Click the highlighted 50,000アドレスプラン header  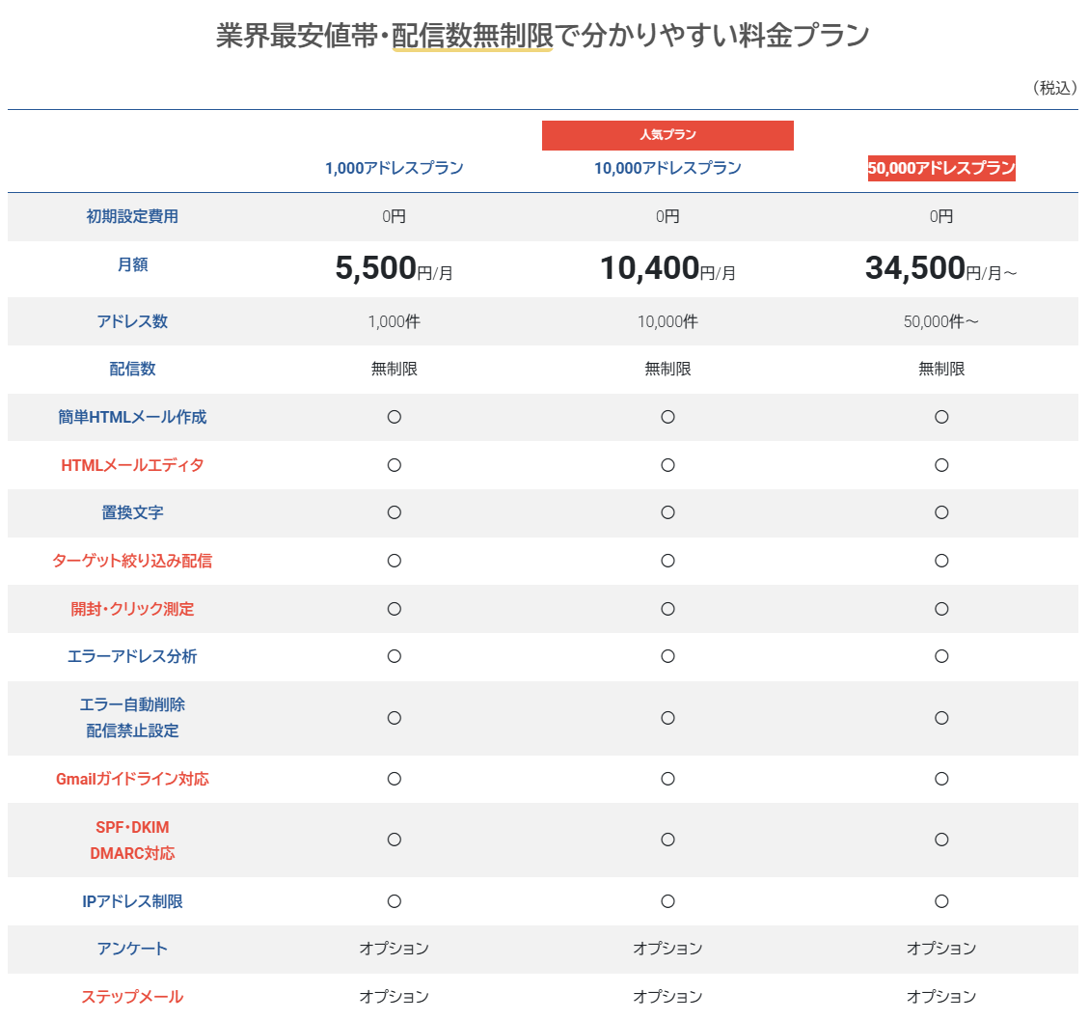point(941,168)
